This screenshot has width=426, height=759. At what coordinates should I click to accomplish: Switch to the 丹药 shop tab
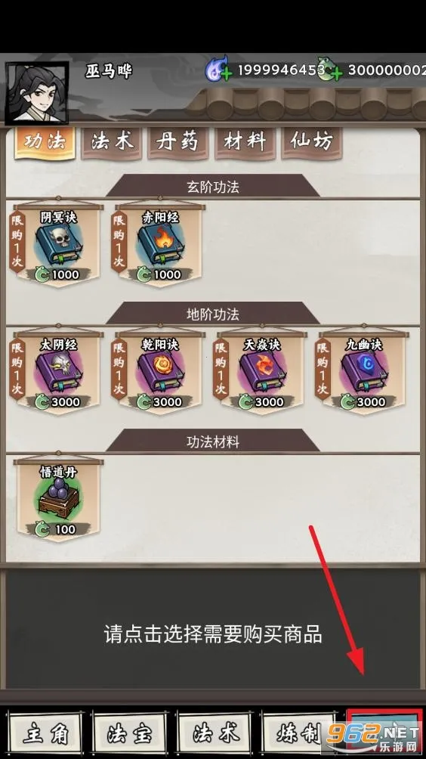(x=178, y=142)
